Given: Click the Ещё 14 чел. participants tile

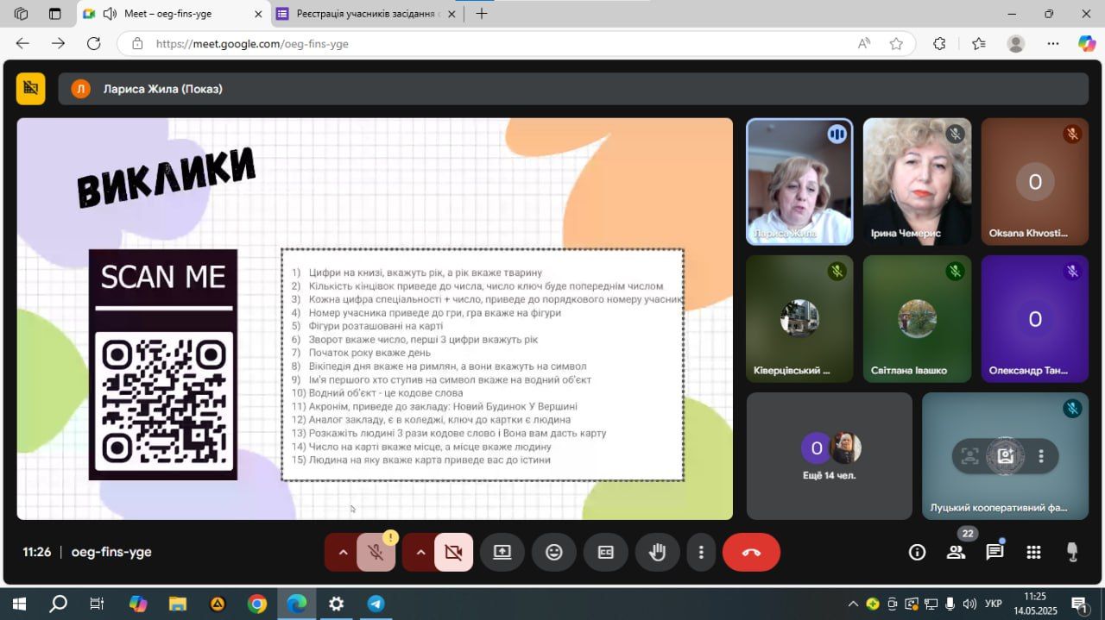Looking at the screenshot, I should [x=829, y=456].
